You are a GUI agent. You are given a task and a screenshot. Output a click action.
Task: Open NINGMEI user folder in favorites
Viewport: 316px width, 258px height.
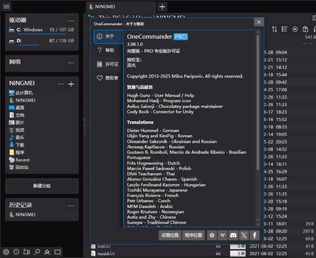[x=22, y=100]
